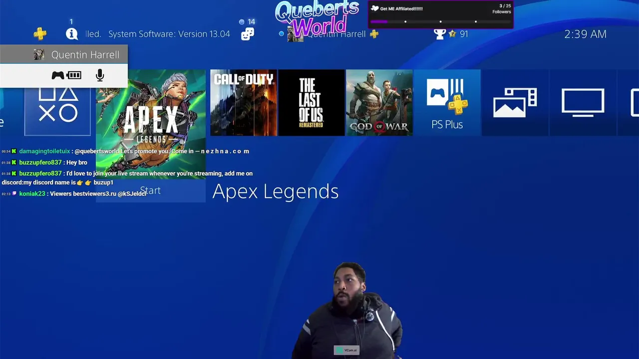Click buzzupfero837 discord invitation message

tap(127, 178)
